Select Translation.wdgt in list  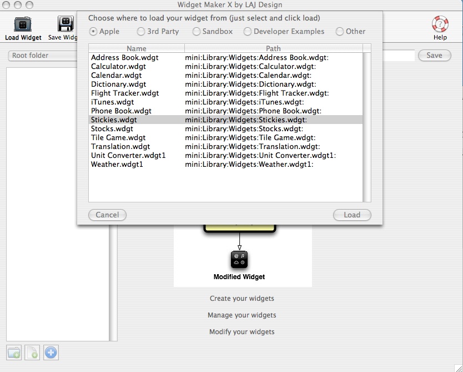[x=225, y=146]
